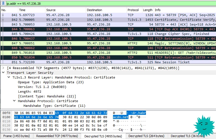Click the display filter bookmark icon

[3, 3]
